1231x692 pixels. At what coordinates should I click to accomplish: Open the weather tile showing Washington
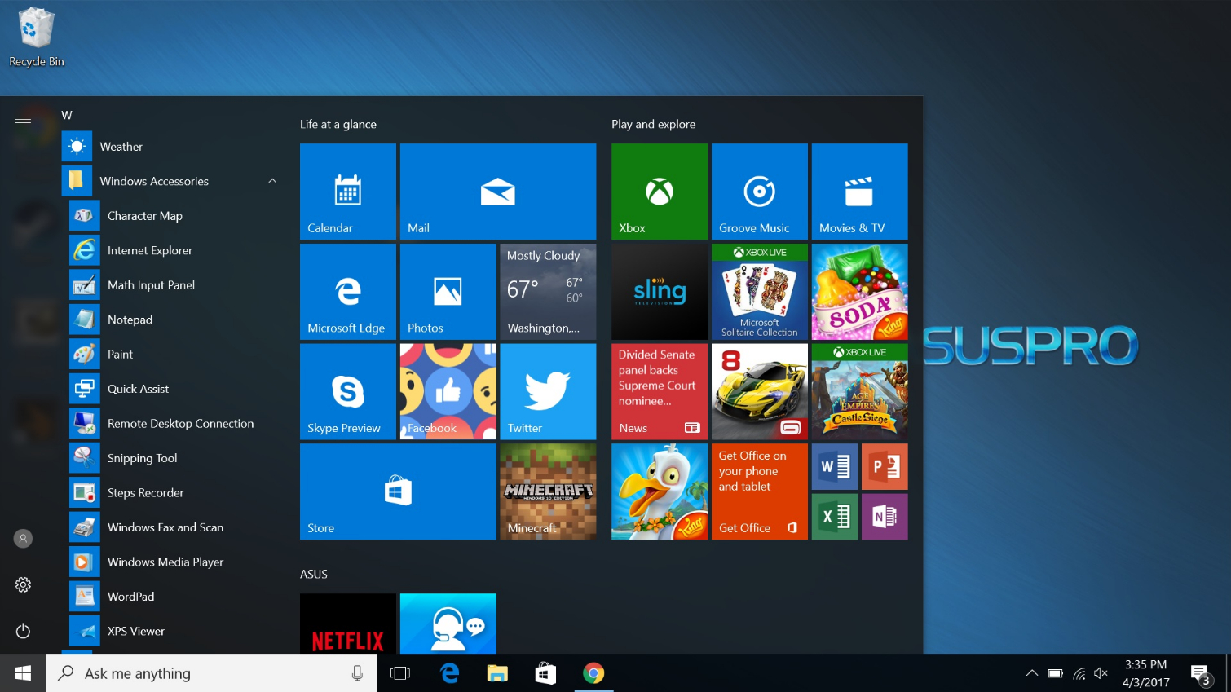pos(548,292)
